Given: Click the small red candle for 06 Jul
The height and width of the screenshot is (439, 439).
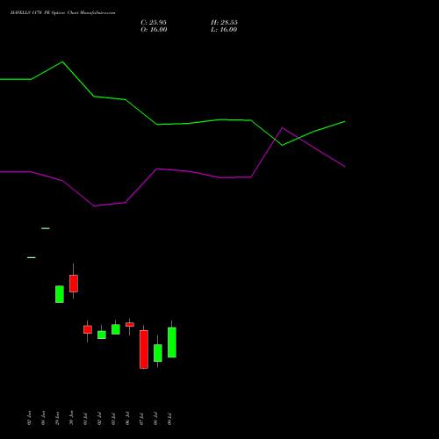Looking at the screenshot, I should point(130,324).
